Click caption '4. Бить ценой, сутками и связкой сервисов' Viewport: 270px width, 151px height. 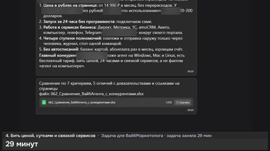[x=51, y=135]
